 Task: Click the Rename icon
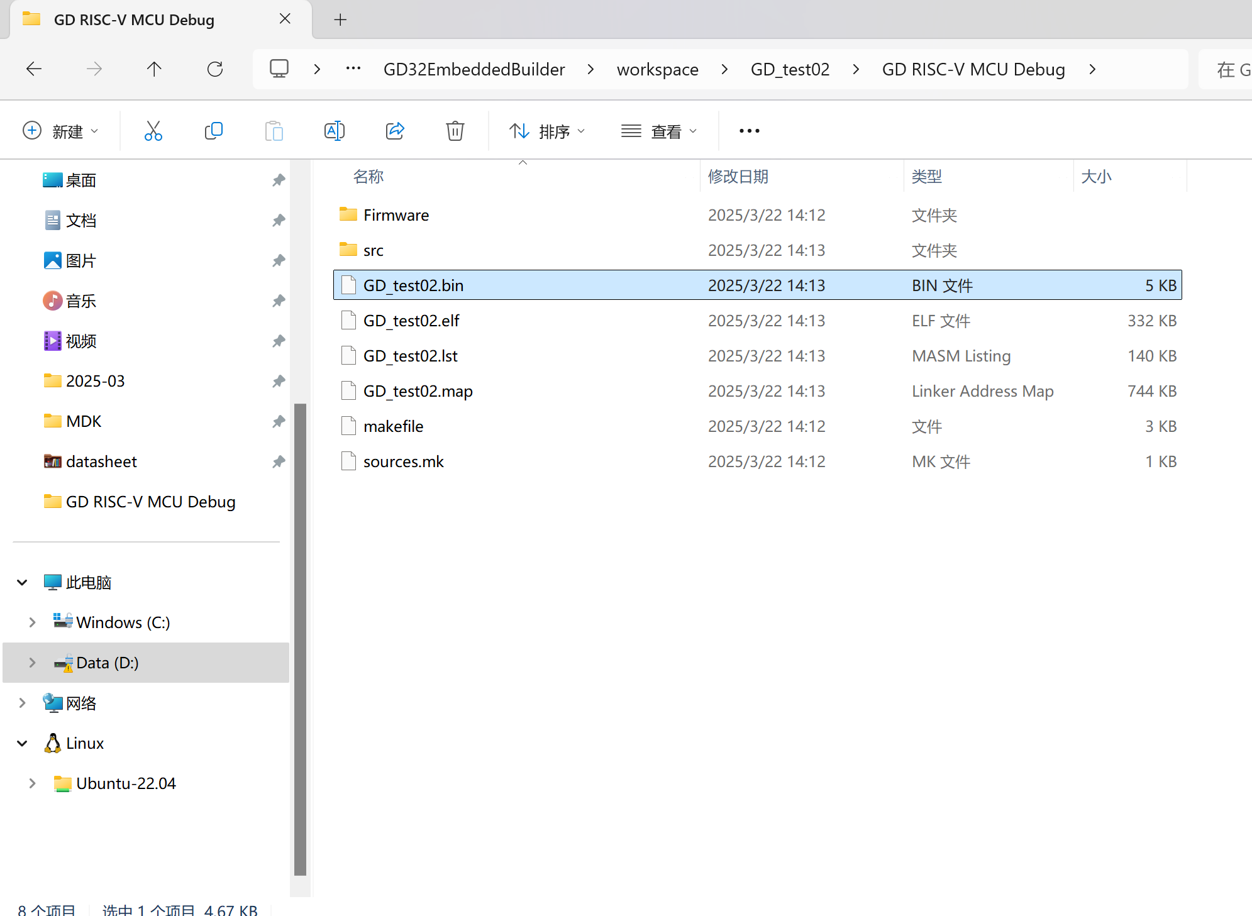point(334,131)
